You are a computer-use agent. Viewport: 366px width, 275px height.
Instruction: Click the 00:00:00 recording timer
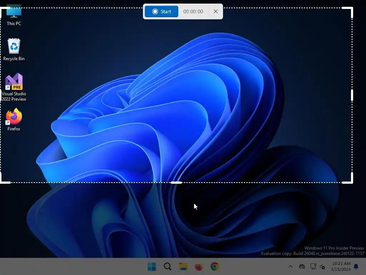(x=193, y=11)
